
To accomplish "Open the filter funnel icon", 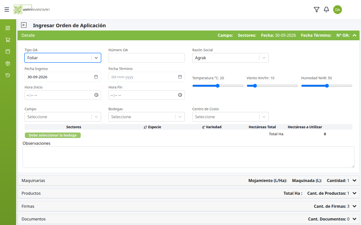I will click(317, 9).
